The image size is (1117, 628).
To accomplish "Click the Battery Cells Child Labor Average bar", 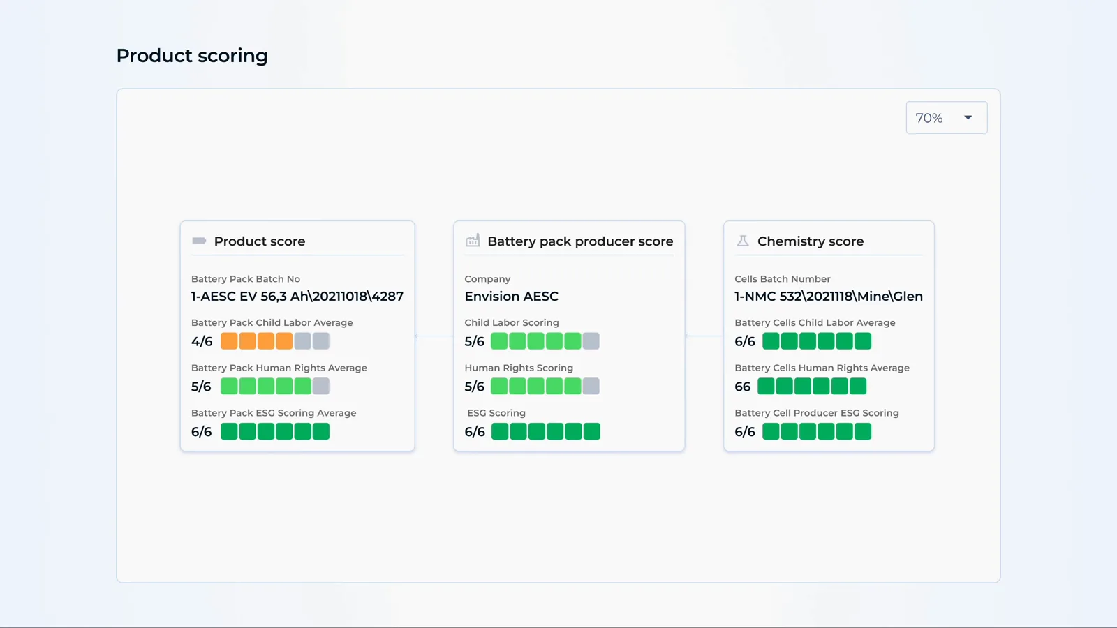I will tap(817, 341).
